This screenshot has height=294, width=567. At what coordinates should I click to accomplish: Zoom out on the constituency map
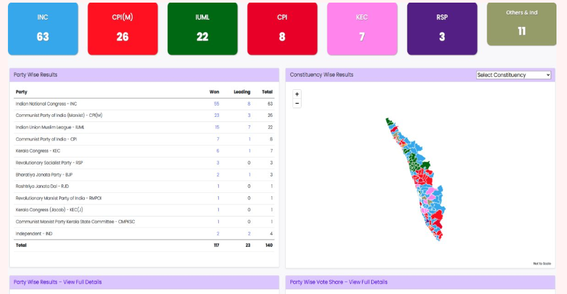pos(297,104)
